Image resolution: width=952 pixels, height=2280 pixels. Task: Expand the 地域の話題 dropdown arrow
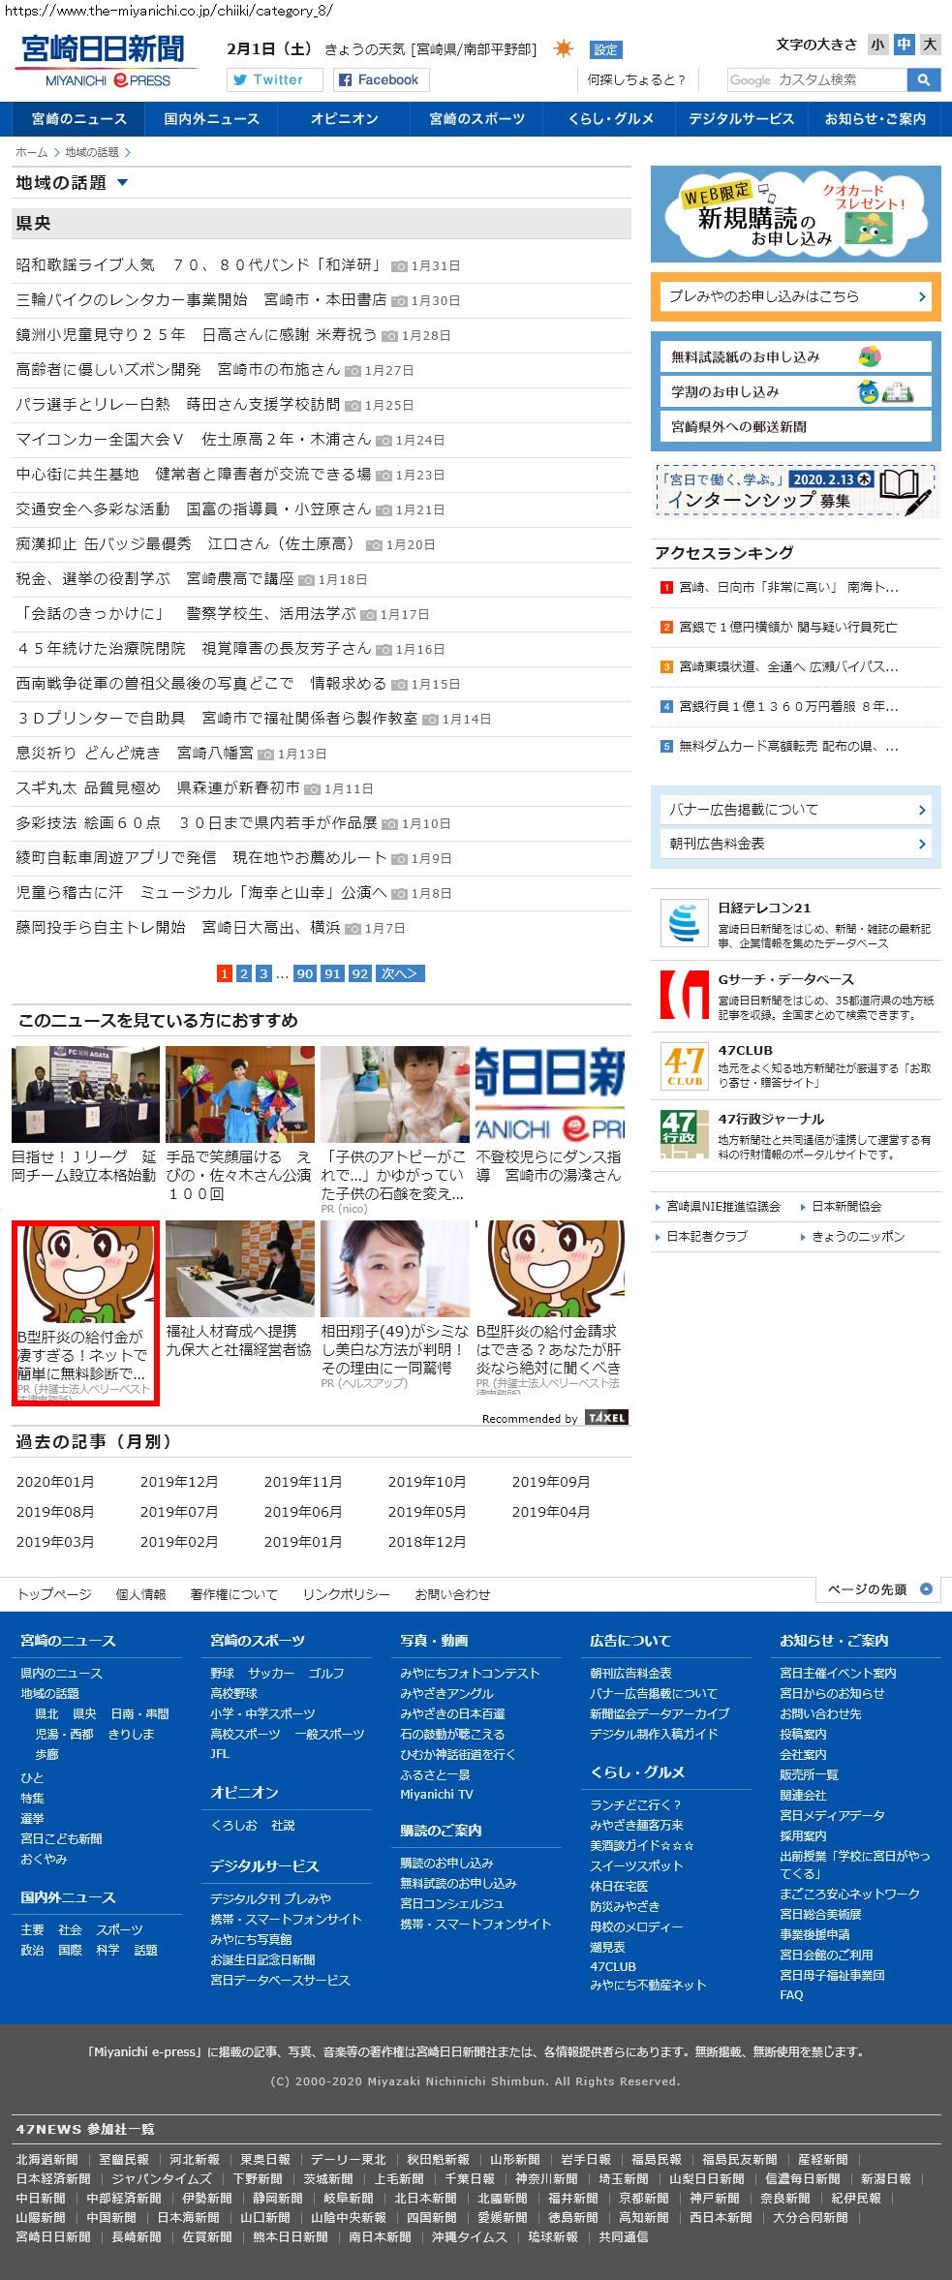pyautogui.click(x=122, y=183)
